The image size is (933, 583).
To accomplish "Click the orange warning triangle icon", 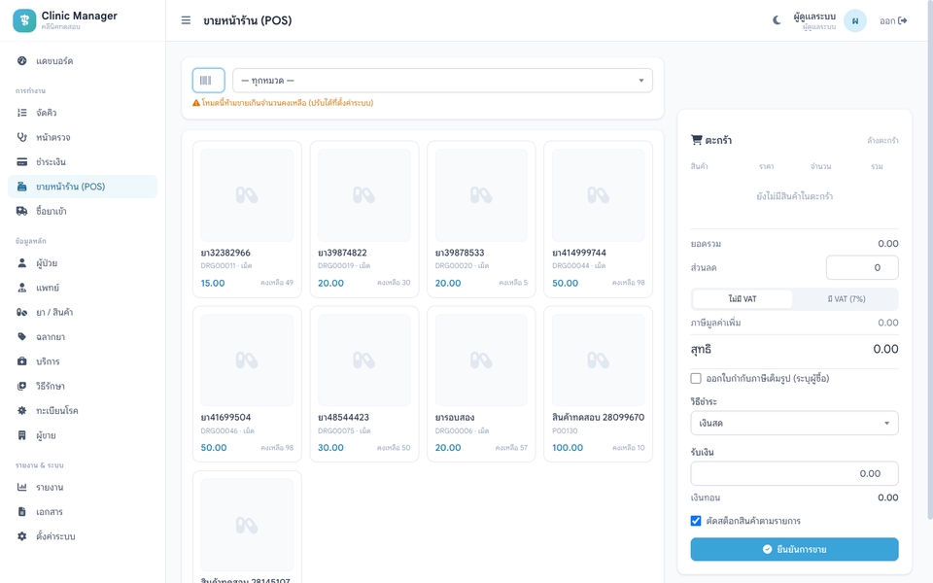I will (195, 103).
